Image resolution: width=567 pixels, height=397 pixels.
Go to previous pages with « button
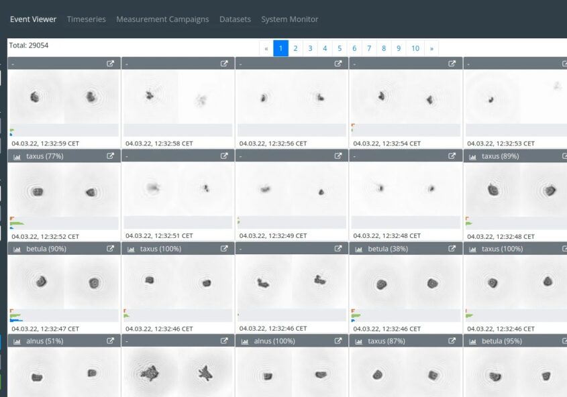tap(266, 48)
